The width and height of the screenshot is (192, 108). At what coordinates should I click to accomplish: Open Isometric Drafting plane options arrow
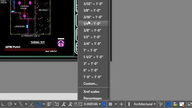coord(26,104)
